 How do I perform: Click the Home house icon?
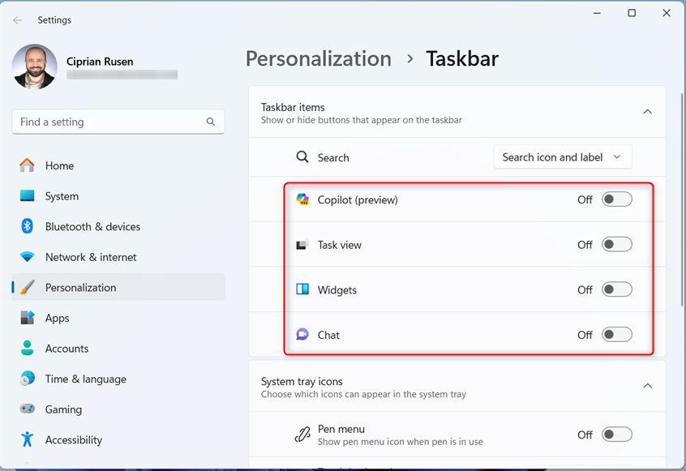point(27,165)
